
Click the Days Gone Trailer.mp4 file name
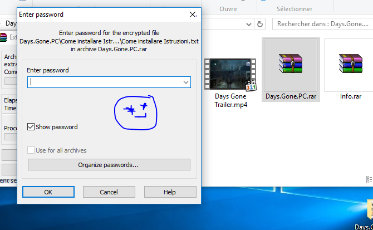230,100
